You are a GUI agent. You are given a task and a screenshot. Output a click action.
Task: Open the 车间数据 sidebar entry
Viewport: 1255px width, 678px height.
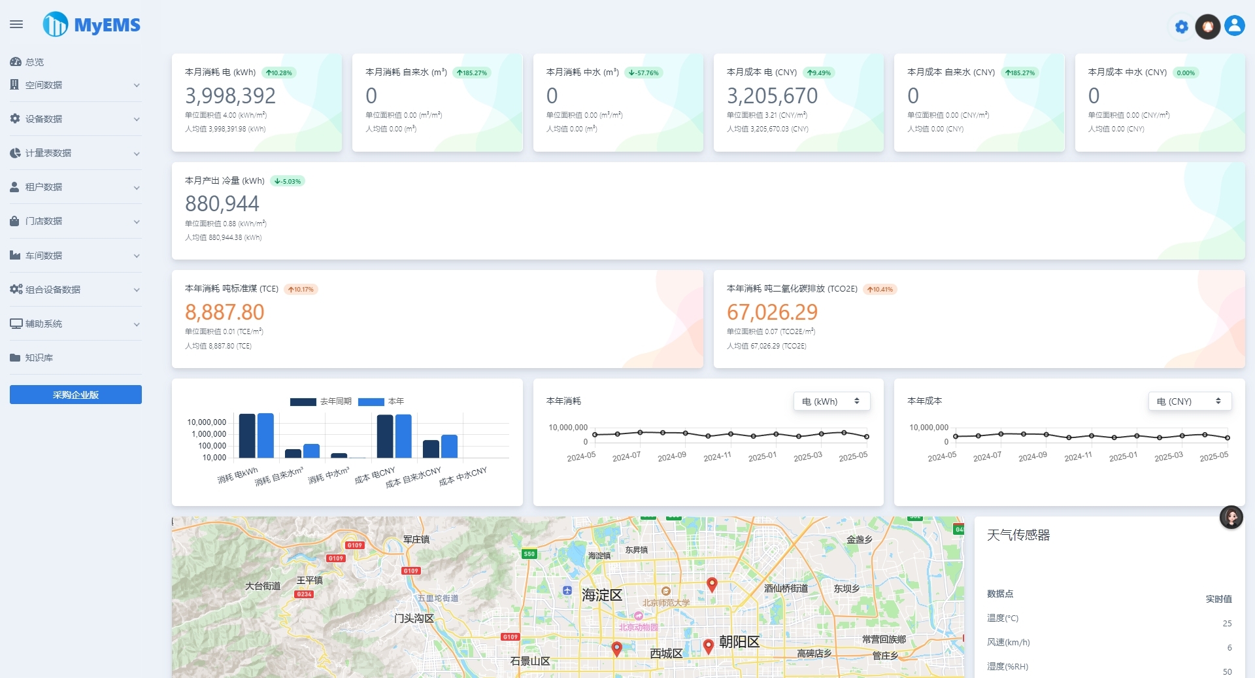point(44,256)
